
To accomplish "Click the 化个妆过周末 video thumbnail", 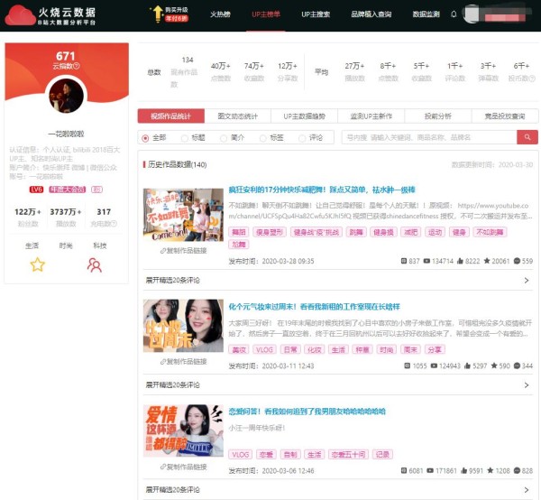I will click(183, 326).
